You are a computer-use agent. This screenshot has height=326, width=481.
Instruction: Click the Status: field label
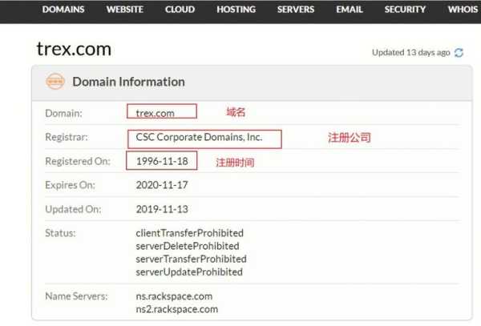click(x=60, y=233)
